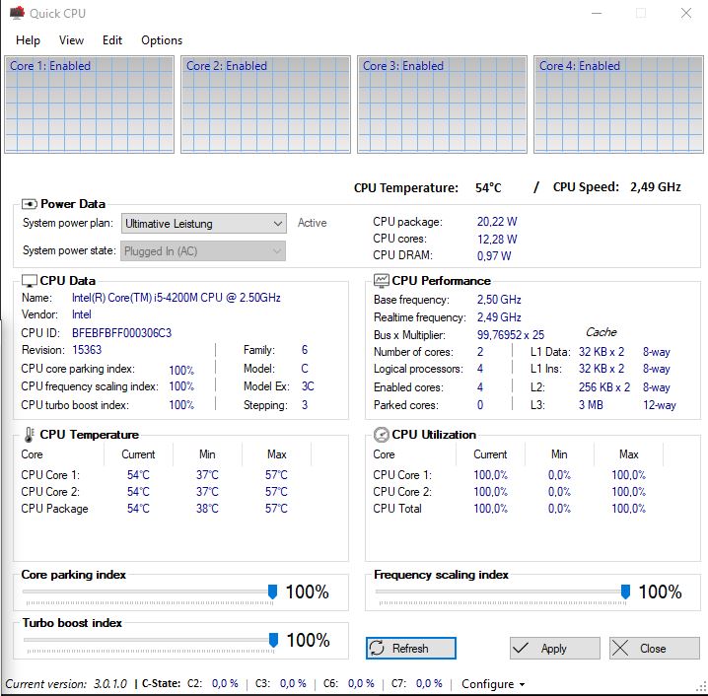Click the CPU Total current utilization 100,0%
Image resolution: width=708 pixels, height=696 pixels.
click(x=490, y=509)
